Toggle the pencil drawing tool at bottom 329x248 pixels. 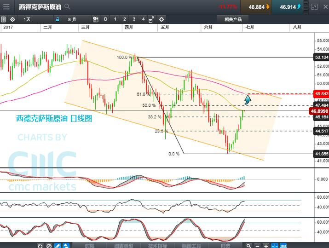[57, 245]
